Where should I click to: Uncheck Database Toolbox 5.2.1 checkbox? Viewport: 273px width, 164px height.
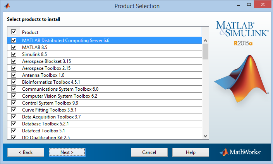coord(14,123)
